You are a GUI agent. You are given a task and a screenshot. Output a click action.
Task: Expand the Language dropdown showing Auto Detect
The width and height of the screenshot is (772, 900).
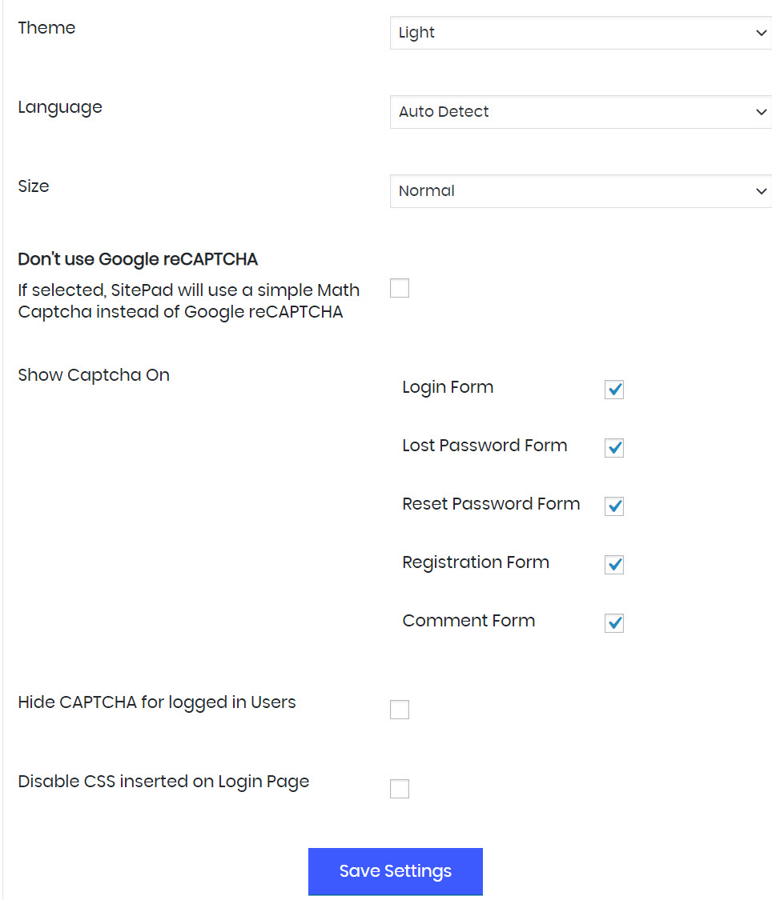tap(580, 112)
